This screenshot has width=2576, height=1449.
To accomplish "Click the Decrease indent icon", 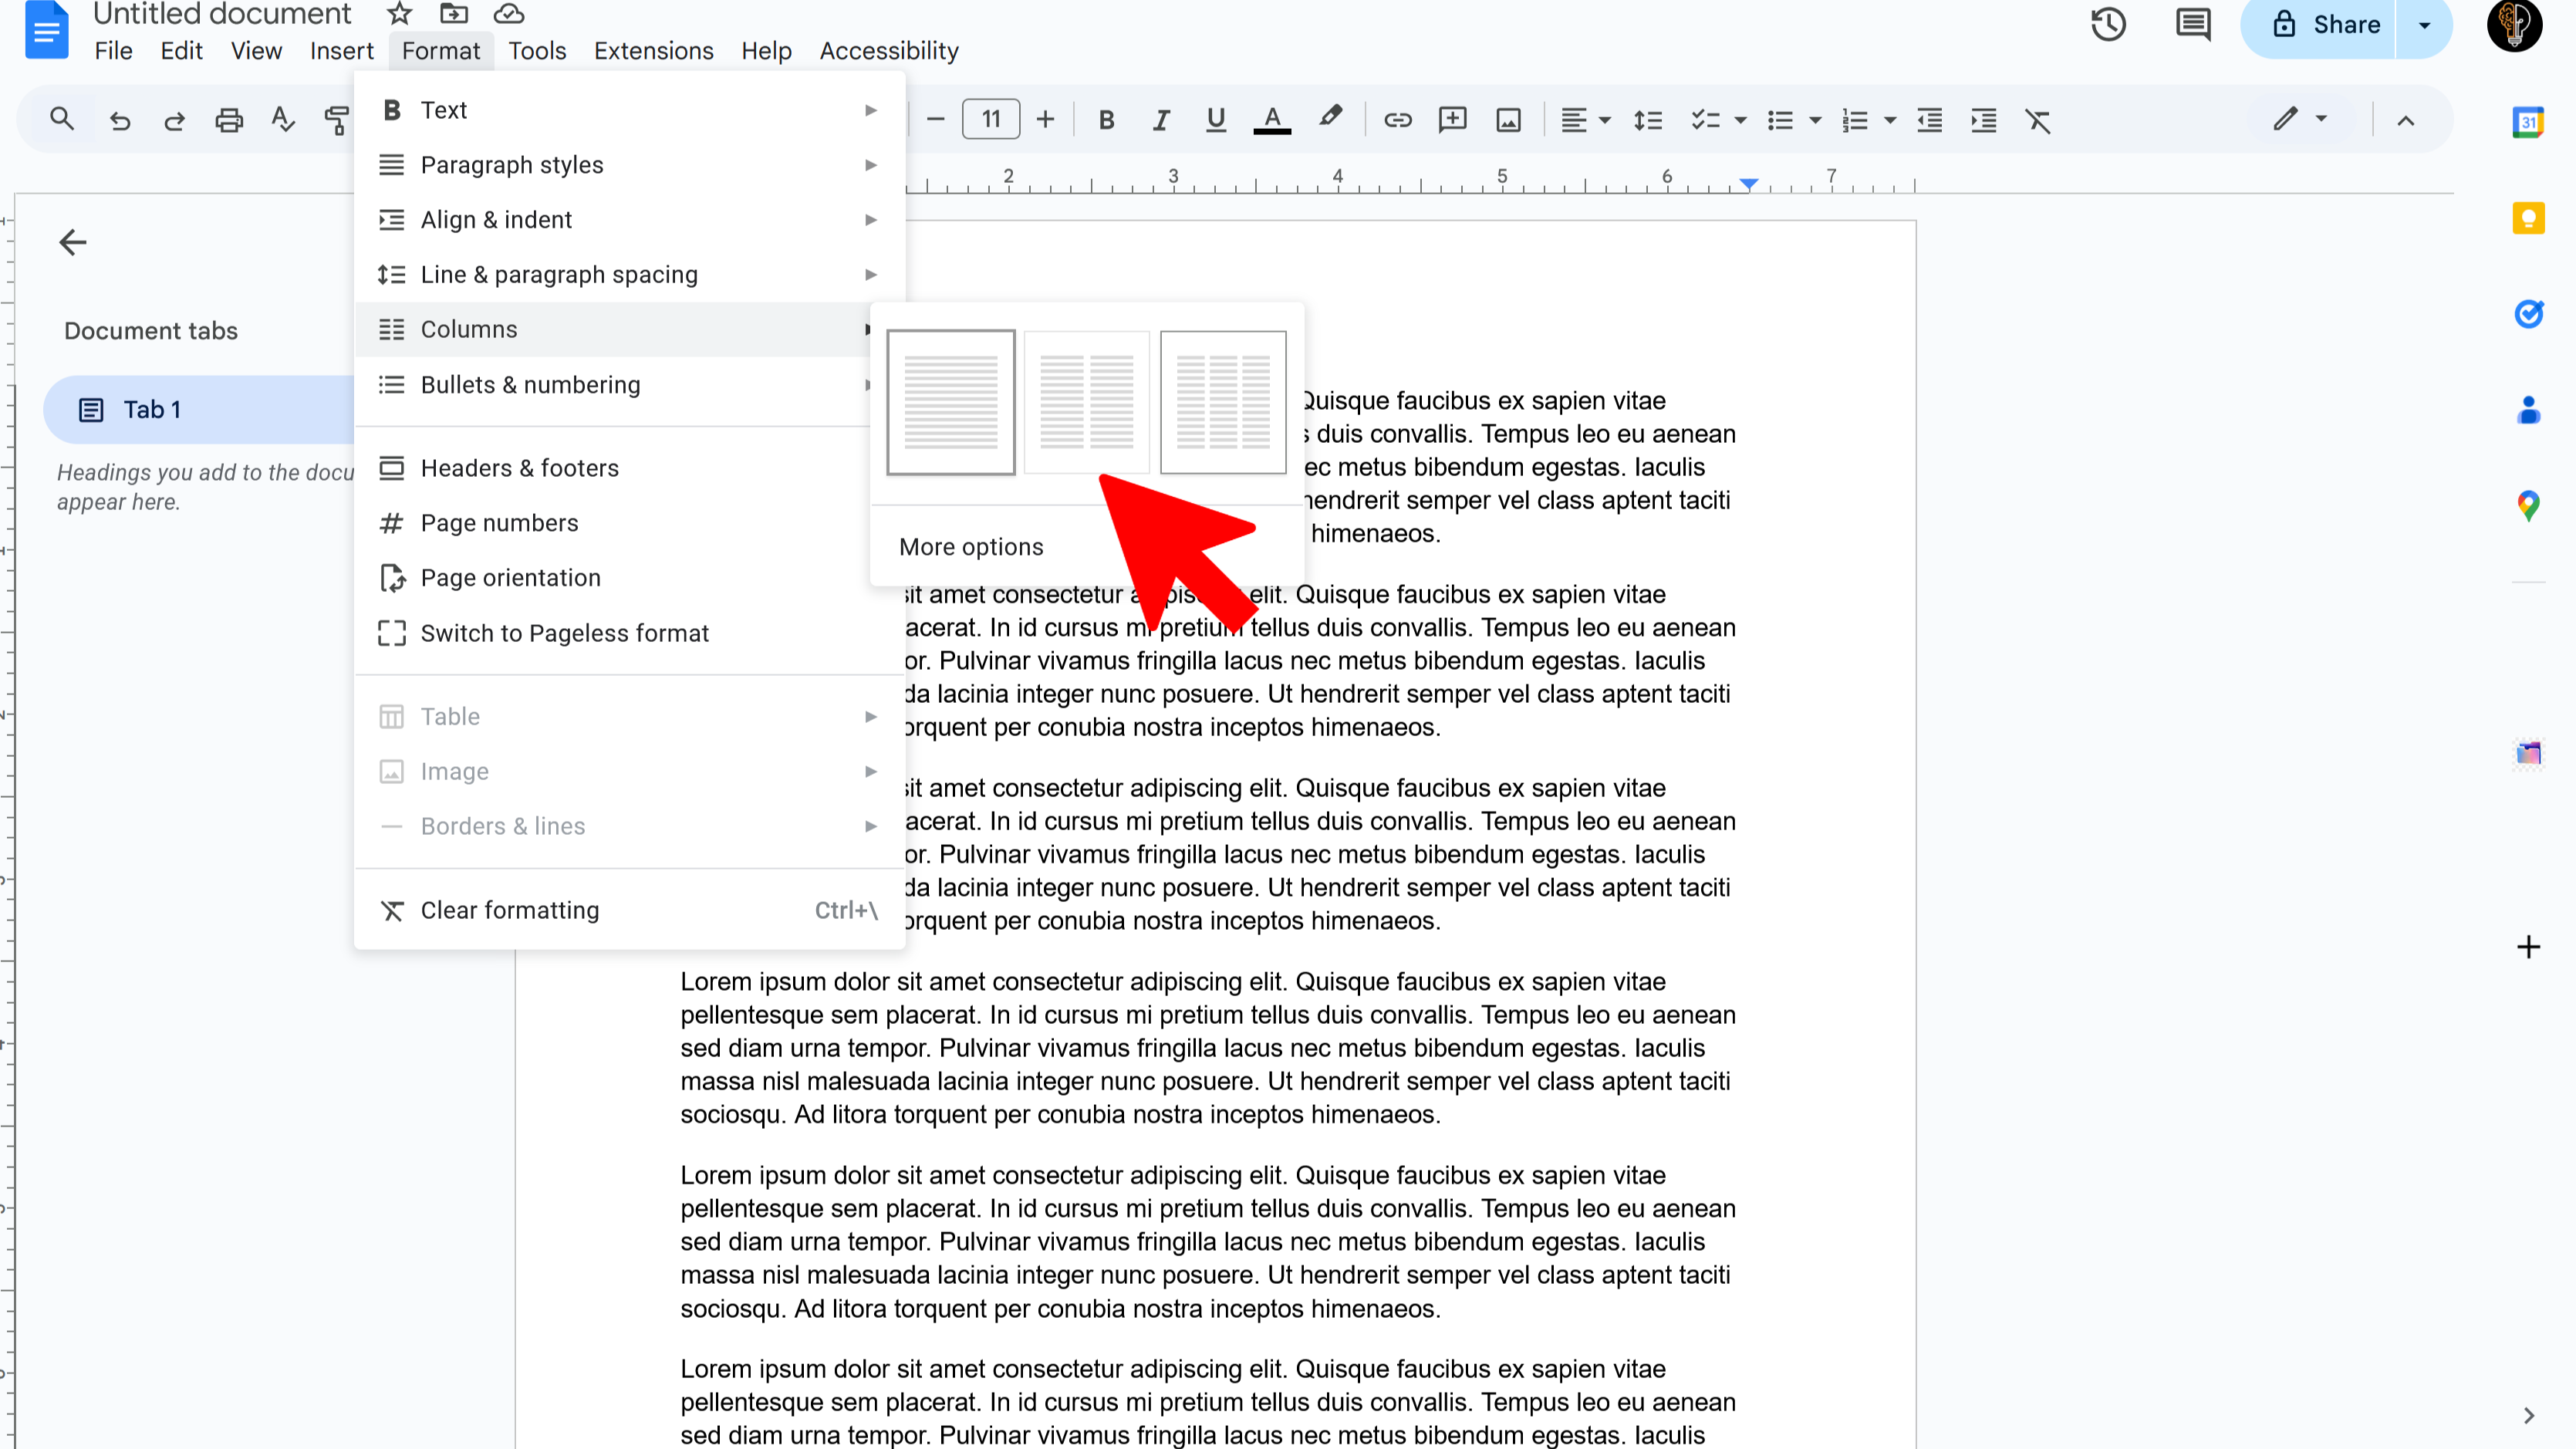I will click(1929, 121).
